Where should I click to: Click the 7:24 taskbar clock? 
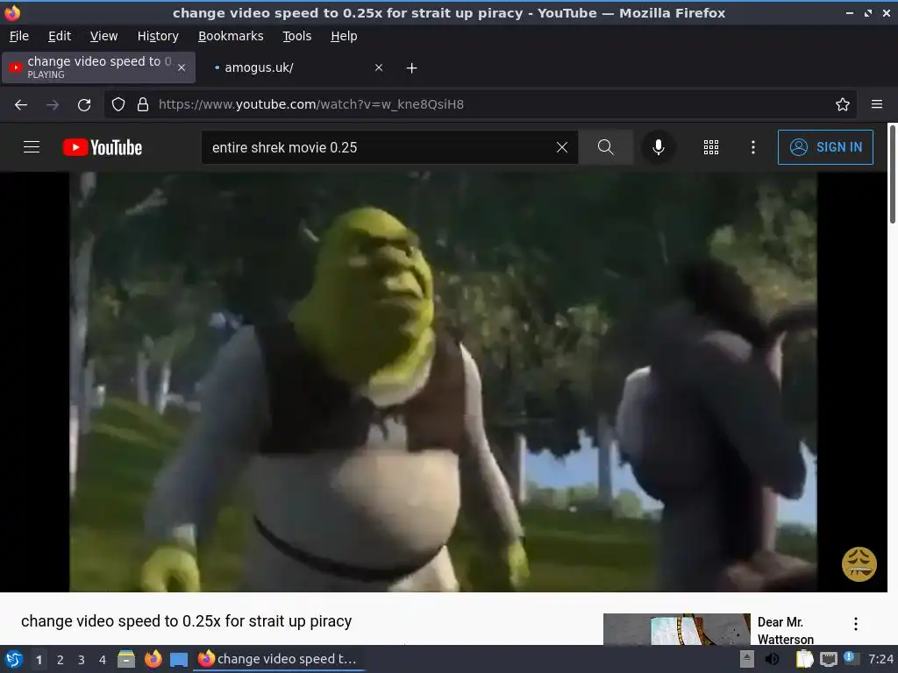880,659
